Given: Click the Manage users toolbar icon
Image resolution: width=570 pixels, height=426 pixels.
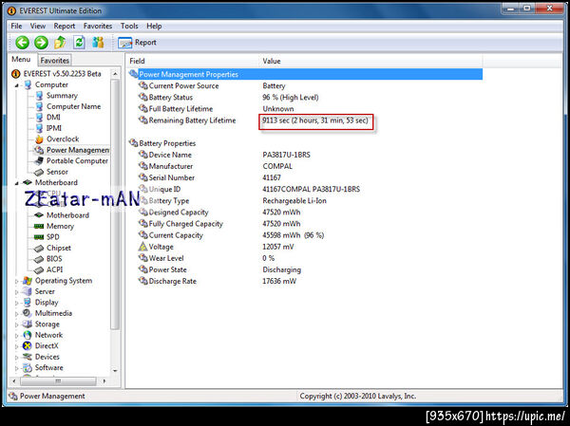Looking at the screenshot, I should 98,43.
